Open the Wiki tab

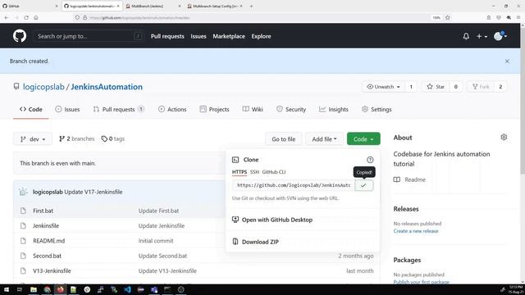pyautogui.click(x=253, y=109)
